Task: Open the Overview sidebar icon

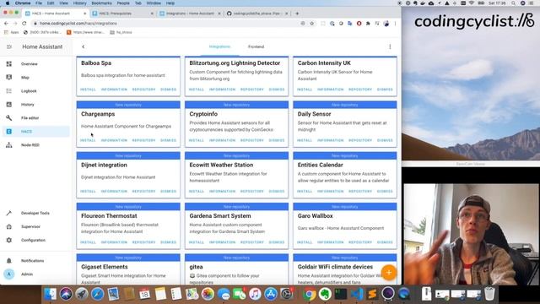Action: [9, 64]
